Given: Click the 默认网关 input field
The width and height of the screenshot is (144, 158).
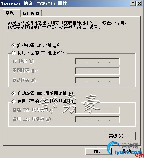Looking at the screenshot, I should pyautogui.click(x=97, y=81).
